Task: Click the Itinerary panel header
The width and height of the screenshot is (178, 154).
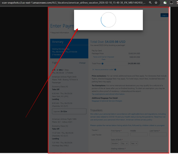Action: [x=69, y=42]
